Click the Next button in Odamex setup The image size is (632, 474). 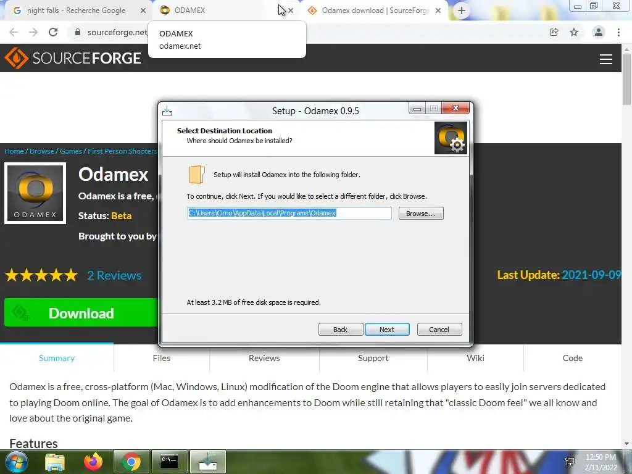click(x=387, y=330)
